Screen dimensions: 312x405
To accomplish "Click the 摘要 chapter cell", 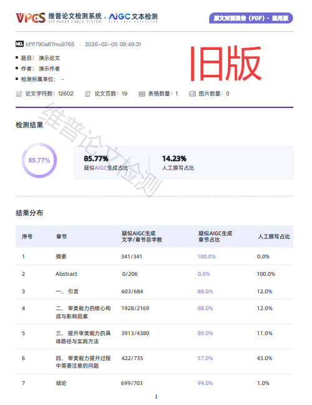I will pyautogui.click(x=61, y=256).
